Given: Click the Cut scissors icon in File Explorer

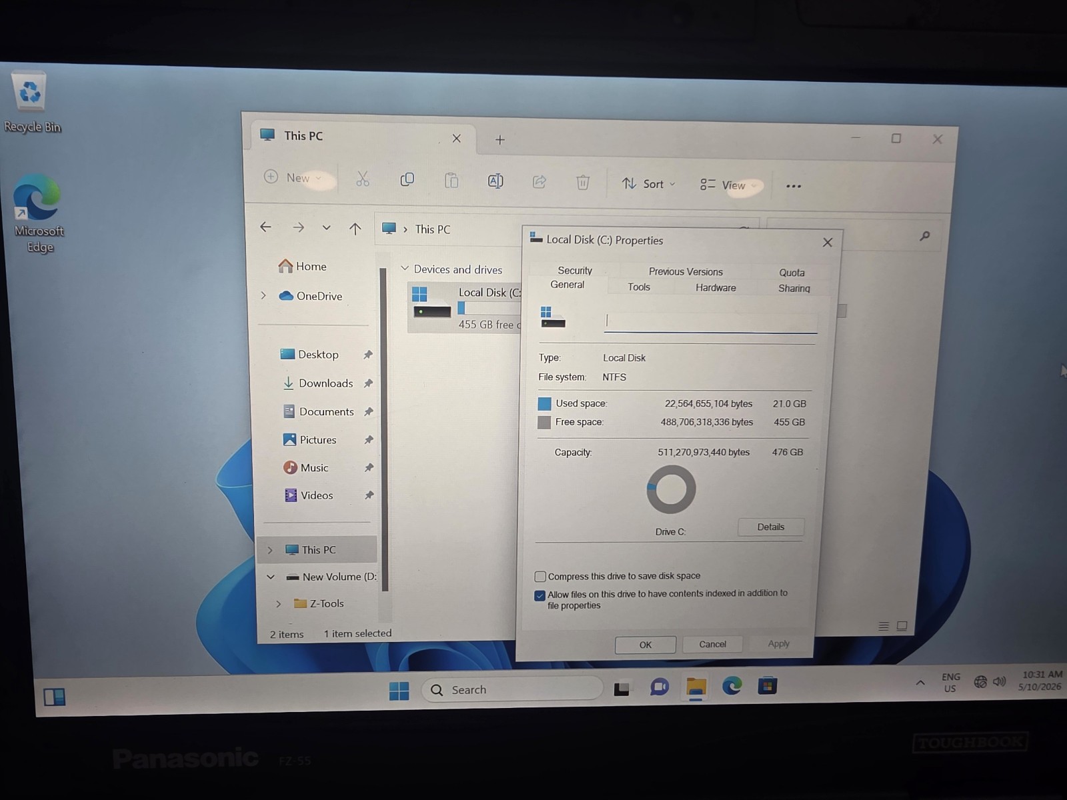Looking at the screenshot, I should pyautogui.click(x=362, y=179).
